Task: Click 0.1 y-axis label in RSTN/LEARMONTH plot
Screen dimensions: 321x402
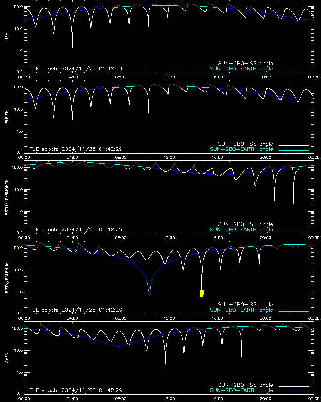Action: click(x=19, y=232)
